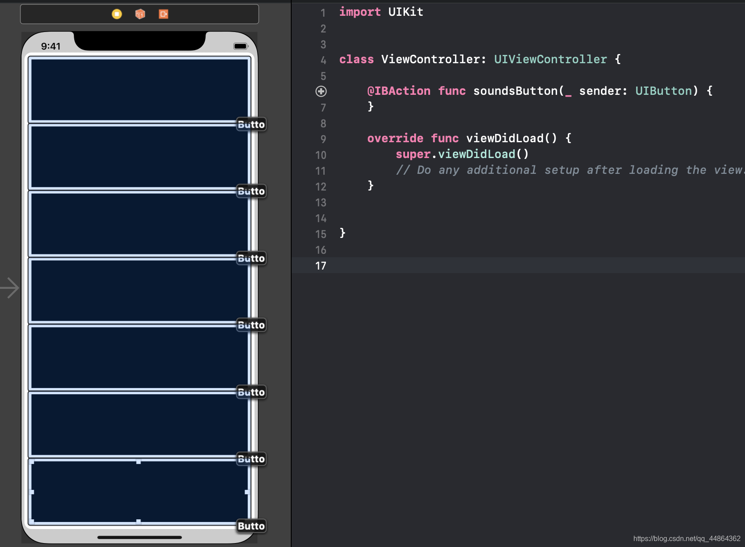The width and height of the screenshot is (745, 547).
Task: Select the second button in the storyboard stack
Action: coord(140,157)
